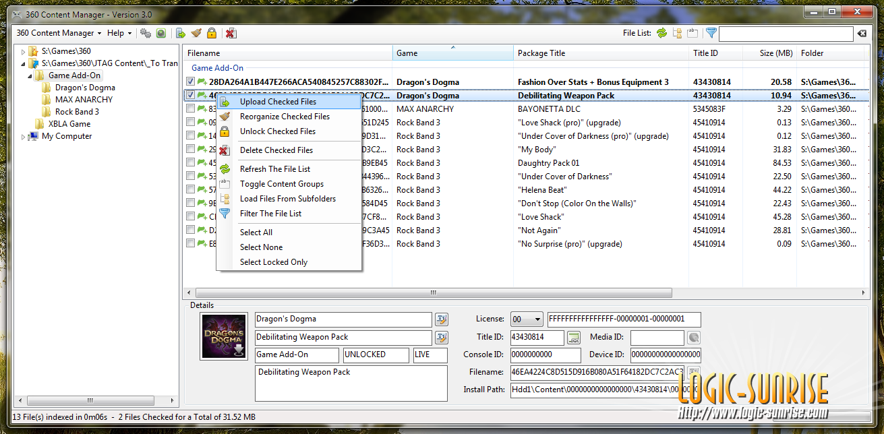The height and width of the screenshot is (434, 884).
Task: Click the file list search input field
Action: coord(786,34)
